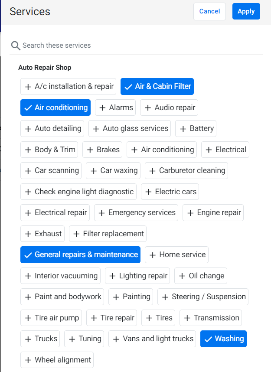Select the Emergency services chip

pos(136,212)
